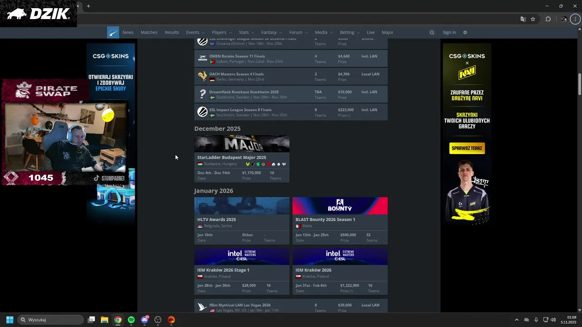
Task: Click the DACH Masters event logo
Action: coord(202,76)
